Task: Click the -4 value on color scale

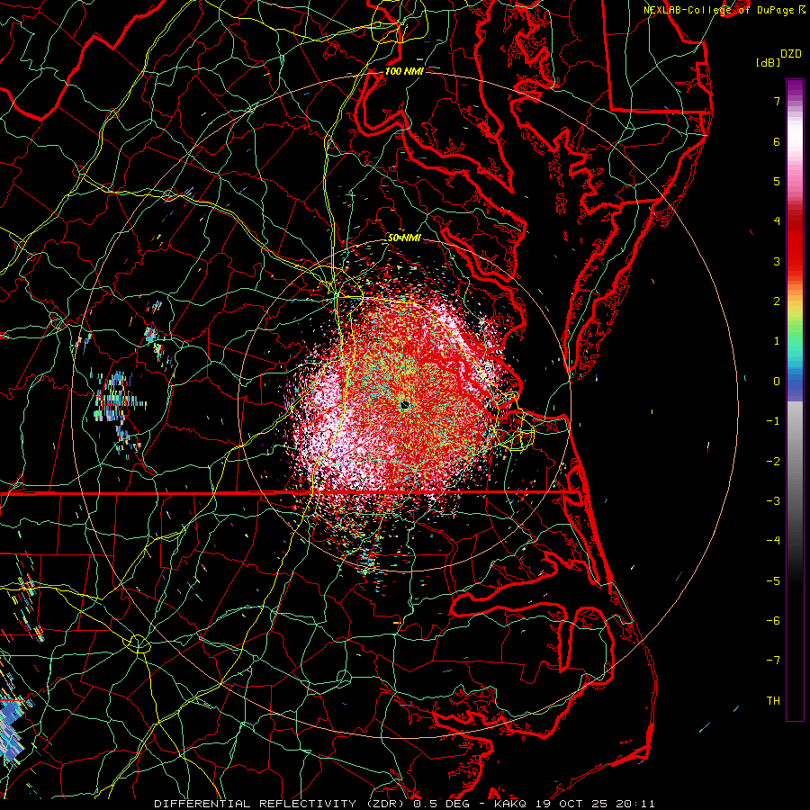Action: point(773,541)
